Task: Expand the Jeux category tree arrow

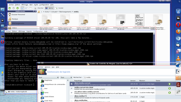Action: 39,89
